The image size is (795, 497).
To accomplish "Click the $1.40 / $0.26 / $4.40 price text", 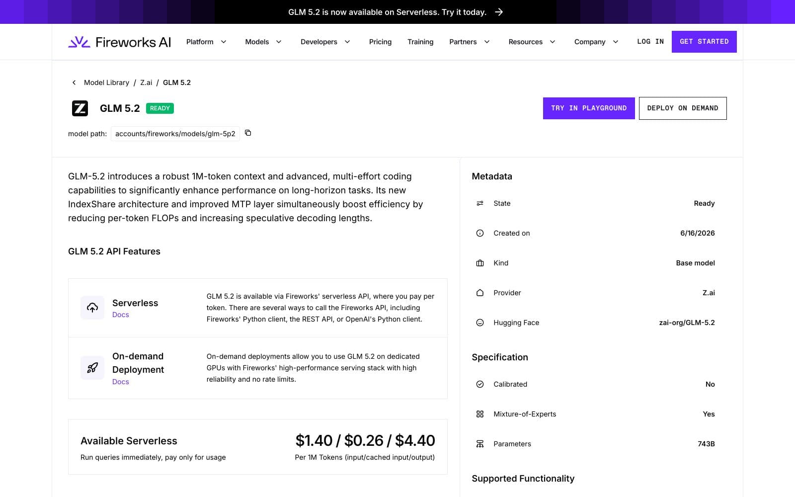I will (365, 440).
